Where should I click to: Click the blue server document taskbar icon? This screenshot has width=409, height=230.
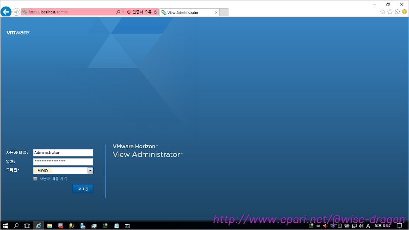coord(83,226)
